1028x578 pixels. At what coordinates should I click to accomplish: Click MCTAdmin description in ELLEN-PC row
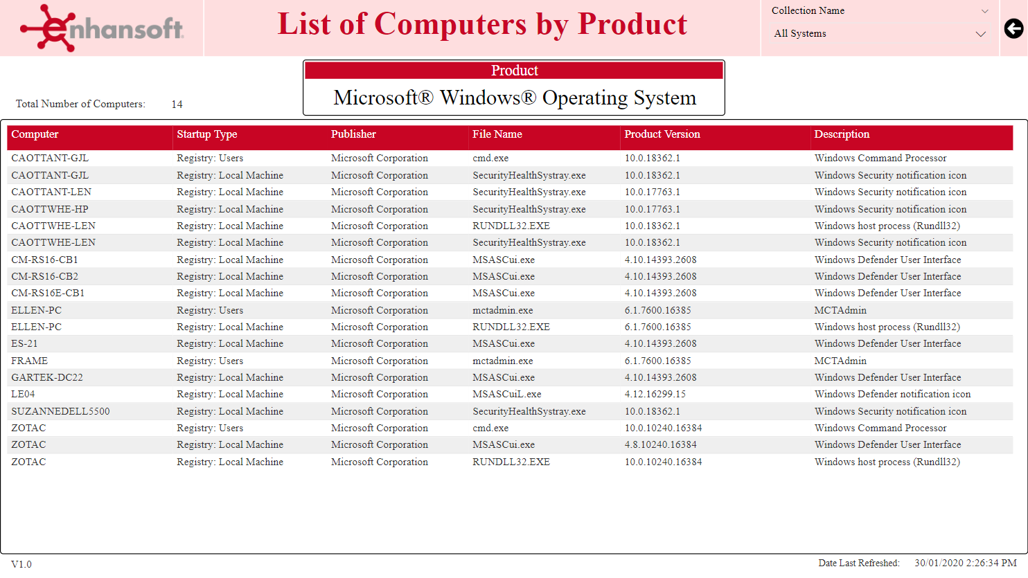tap(840, 310)
